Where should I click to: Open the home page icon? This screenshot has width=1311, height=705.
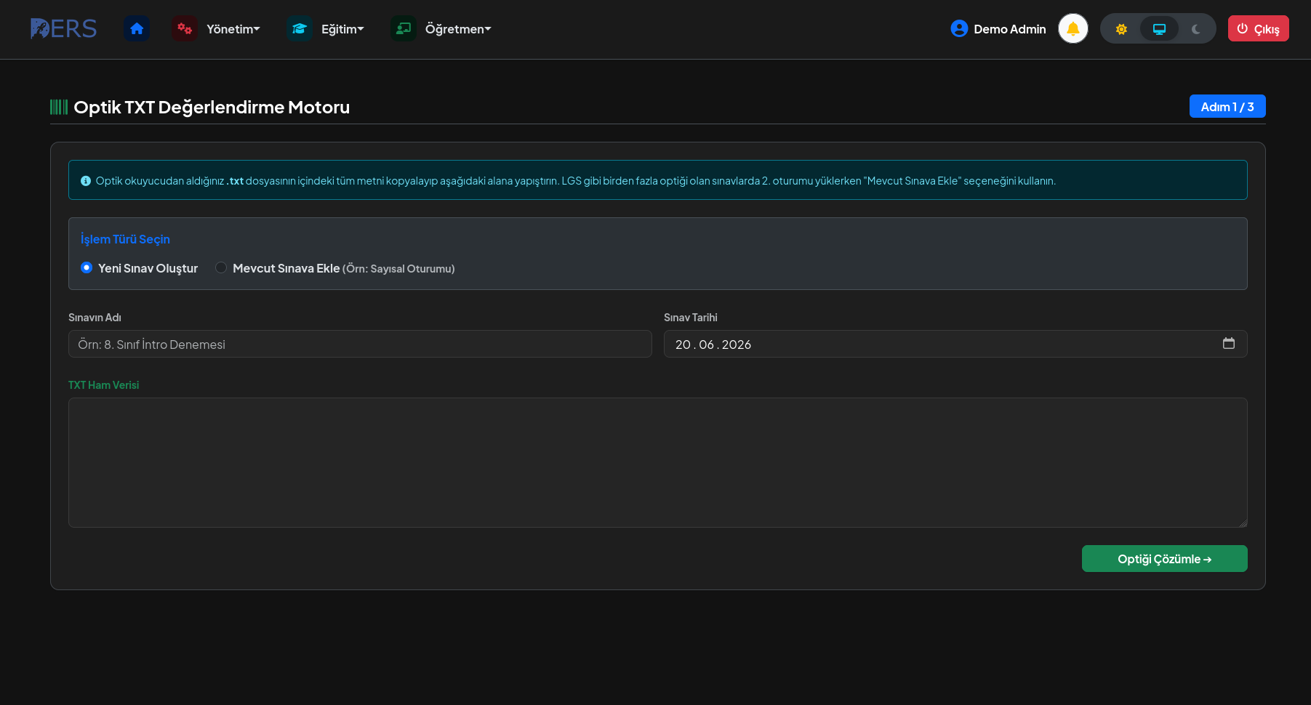137,28
